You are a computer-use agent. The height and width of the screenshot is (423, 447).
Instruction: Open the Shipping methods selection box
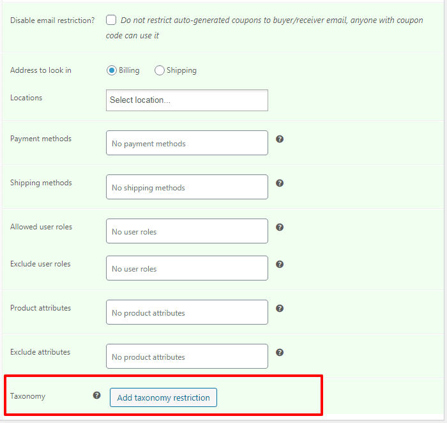pyautogui.click(x=186, y=187)
